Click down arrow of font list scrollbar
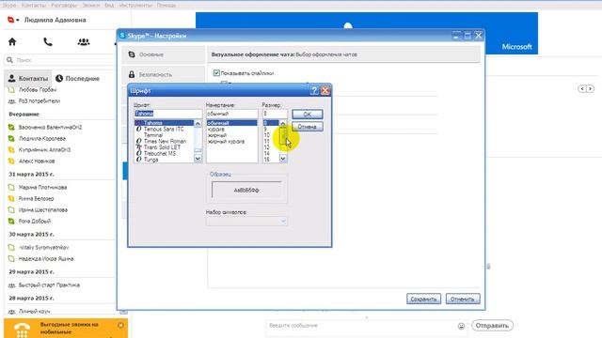Image resolution: width=602 pixels, height=338 pixels. tap(198, 159)
